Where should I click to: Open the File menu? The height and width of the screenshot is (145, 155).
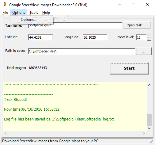coord(5,13)
